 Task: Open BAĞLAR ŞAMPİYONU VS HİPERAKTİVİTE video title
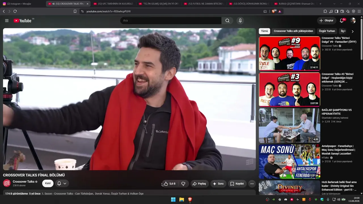(x=337, y=112)
